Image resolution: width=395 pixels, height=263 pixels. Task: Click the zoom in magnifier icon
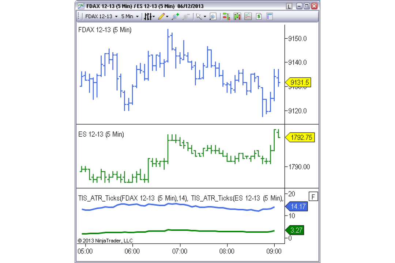click(x=175, y=16)
